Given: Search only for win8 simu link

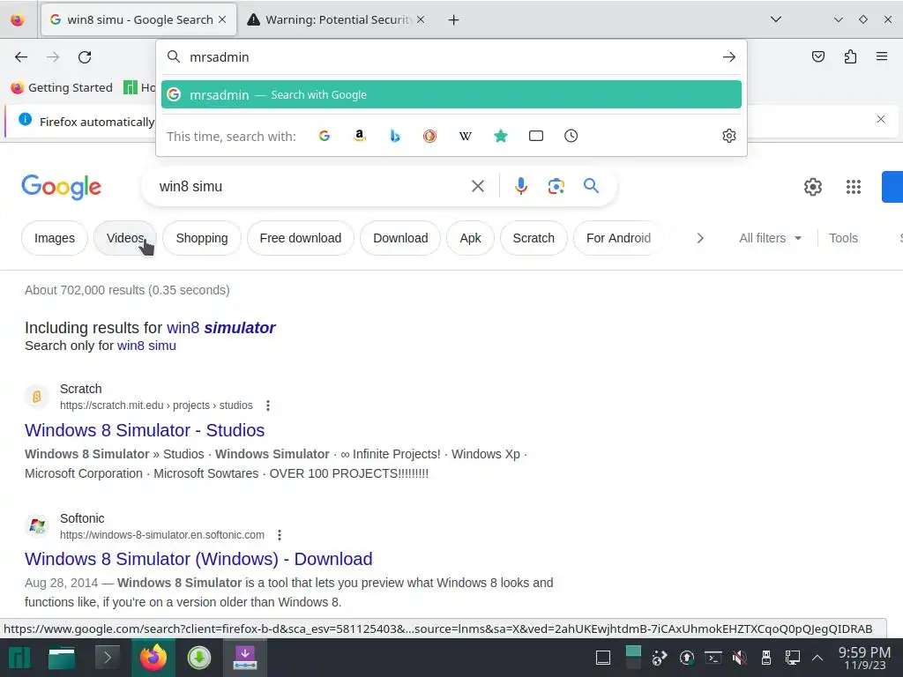Looking at the screenshot, I should 146,346.
